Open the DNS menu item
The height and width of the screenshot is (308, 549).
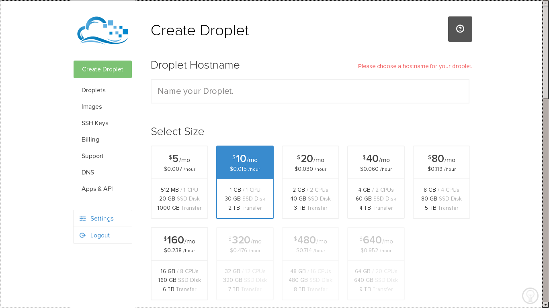tap(88, 172)
